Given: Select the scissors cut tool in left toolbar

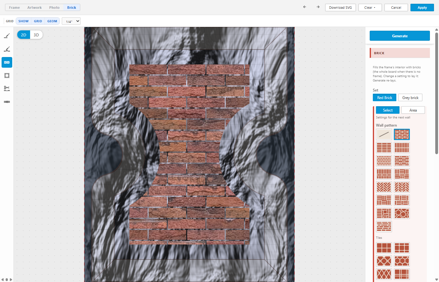Looking at the screenshot, I should [x=7, y=89].
